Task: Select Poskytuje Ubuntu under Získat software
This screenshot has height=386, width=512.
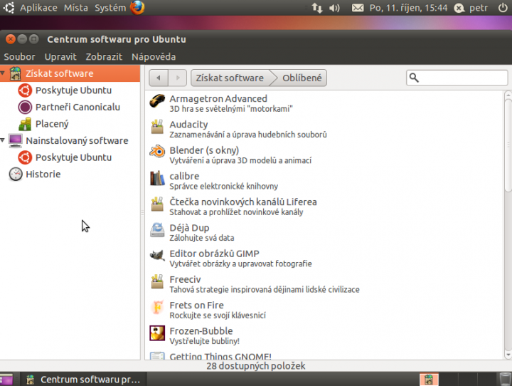Action: coord(73,90)
